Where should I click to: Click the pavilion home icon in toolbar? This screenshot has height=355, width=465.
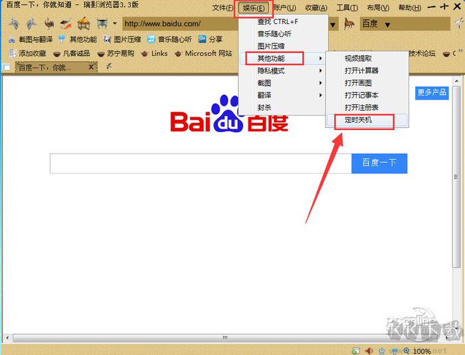pos(84,24)
